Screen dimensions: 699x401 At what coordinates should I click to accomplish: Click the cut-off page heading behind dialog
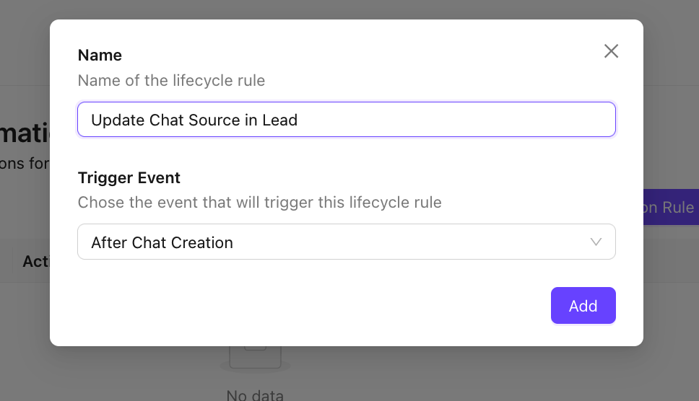(x=25, y=135)
